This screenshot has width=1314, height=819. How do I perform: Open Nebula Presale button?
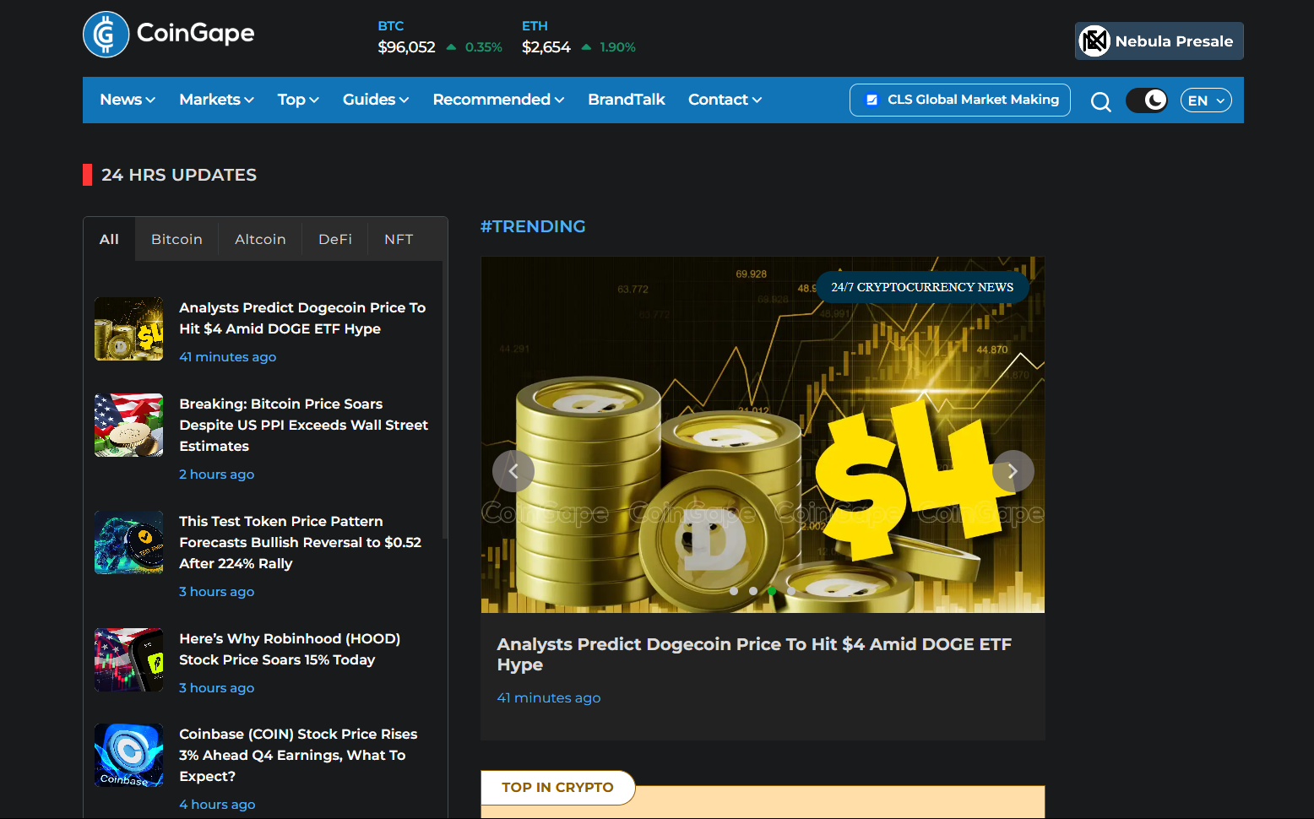(1159, 41)
